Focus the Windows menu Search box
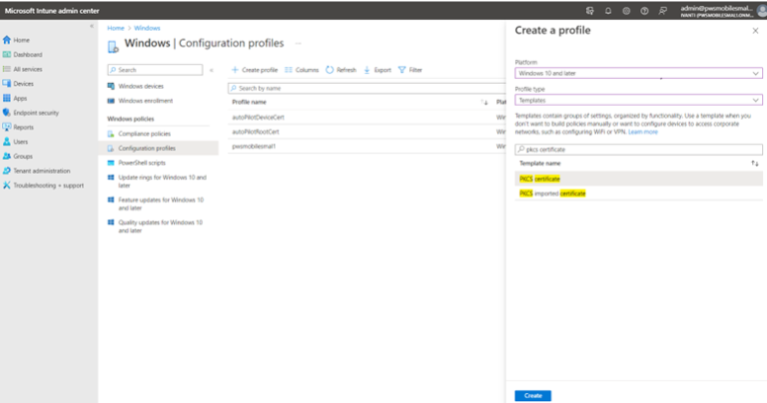767x403 pixels. point(155,70)
